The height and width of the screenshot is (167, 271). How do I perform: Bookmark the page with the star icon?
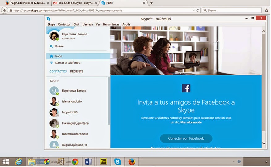[x=266, y=10]
